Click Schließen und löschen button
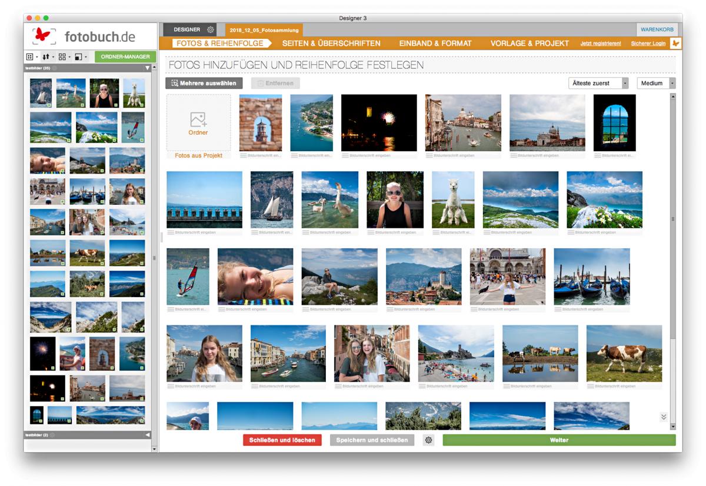Image resolution: width=706 pixels, height=486 pixels. (x=282, y=440)
